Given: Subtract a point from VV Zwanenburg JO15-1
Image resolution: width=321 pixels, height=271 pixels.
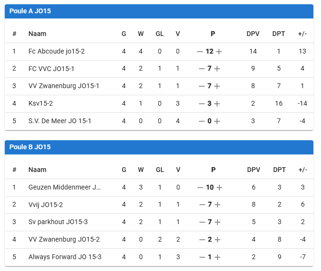Looking at the screenshot, I should [x=202, y=86].
